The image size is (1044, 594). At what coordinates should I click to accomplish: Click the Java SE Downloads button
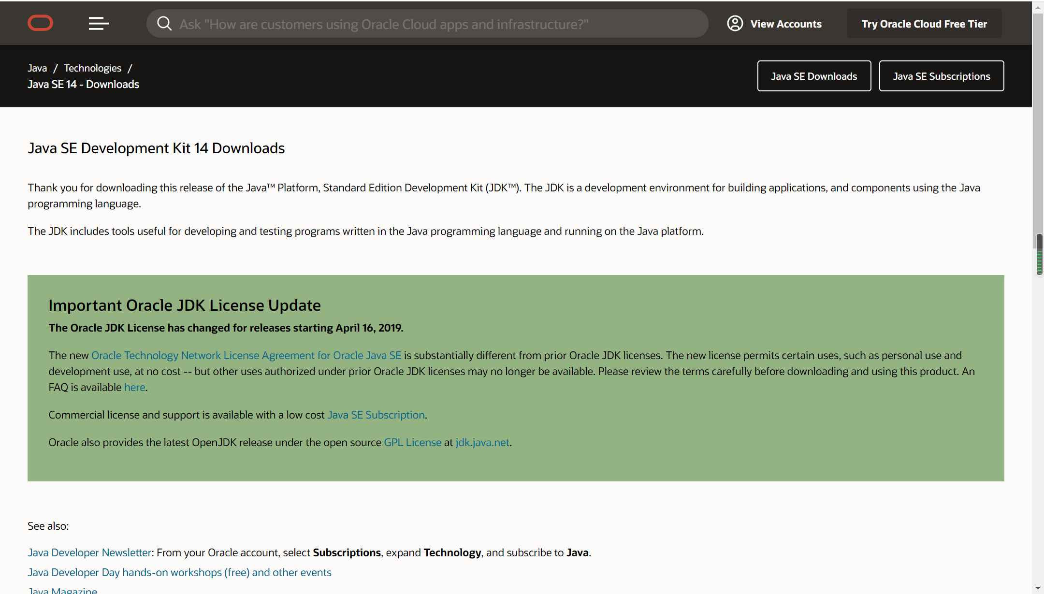click(814, 75)
